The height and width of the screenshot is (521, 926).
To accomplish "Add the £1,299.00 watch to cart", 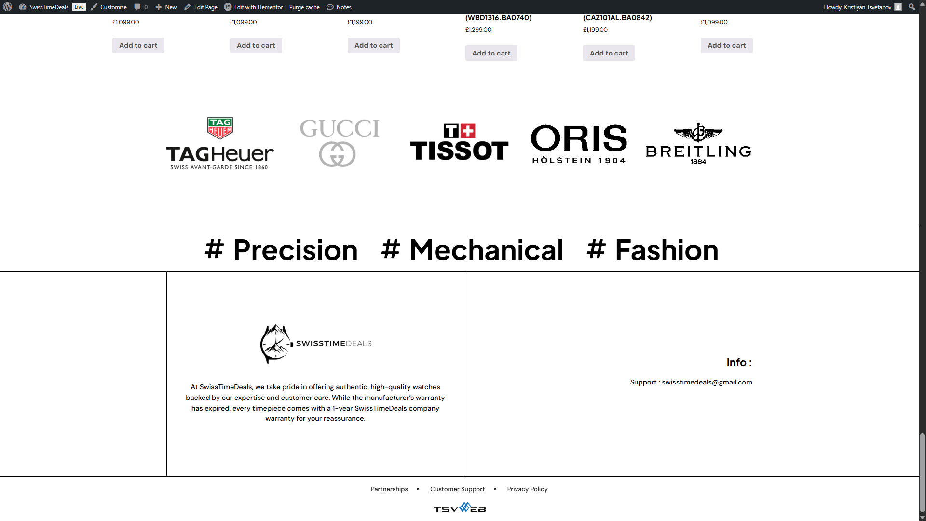I will point(491,53).
